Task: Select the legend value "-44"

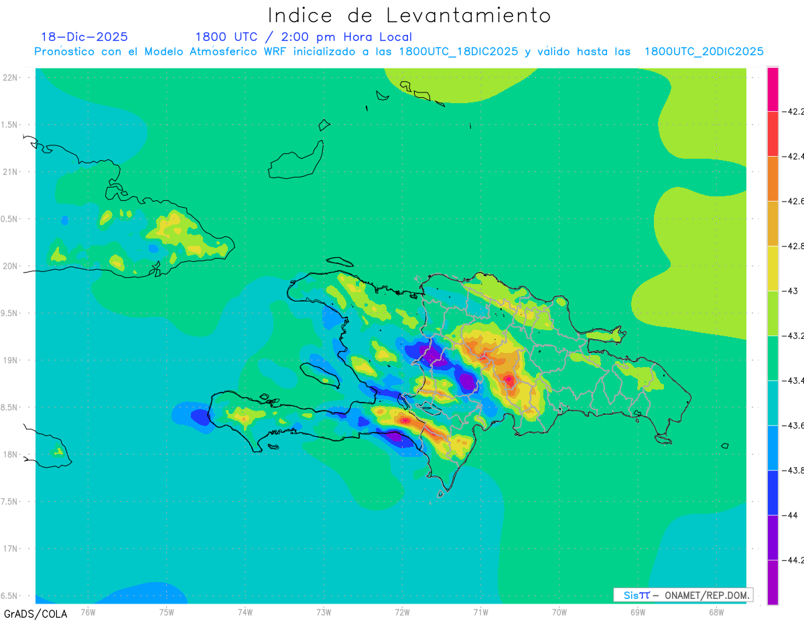Action: (x=791, y=515)
